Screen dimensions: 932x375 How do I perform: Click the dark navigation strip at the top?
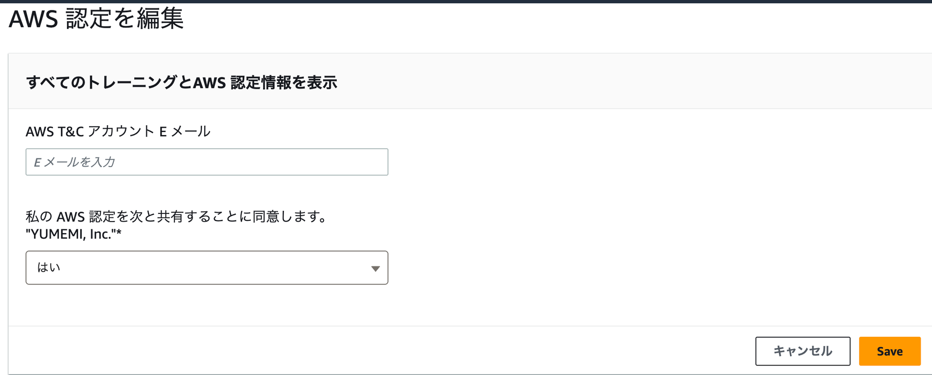466,1
